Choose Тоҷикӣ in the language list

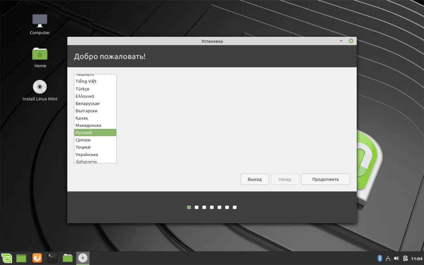pos(95,147)
